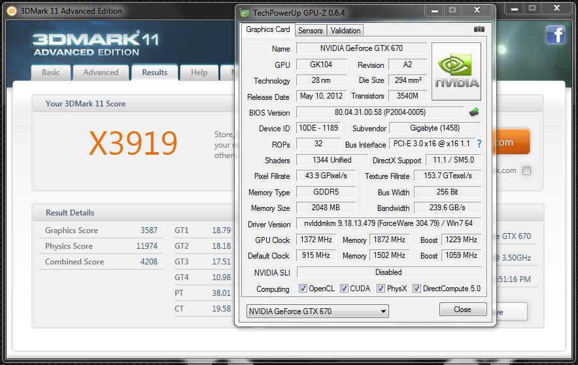Image resolution: width=578 pixels, height=365 pixels.
Task: Click the Subvendor Gigabyte (1458) field
Action: pyautogui.click(x=435, y=128)
